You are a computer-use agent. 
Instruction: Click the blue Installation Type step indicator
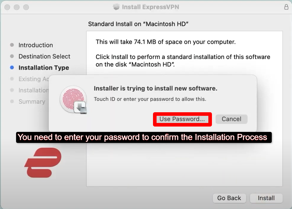click(x=13, y=68)
